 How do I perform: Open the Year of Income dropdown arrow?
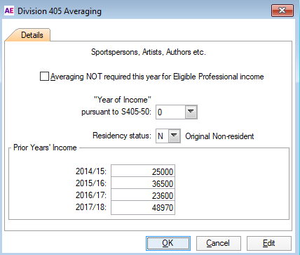(191, 112)
